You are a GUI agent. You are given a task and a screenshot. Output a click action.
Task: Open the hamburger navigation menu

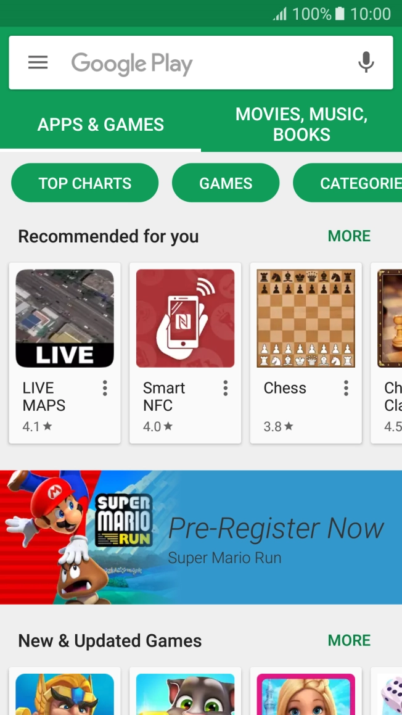(38, 62)
